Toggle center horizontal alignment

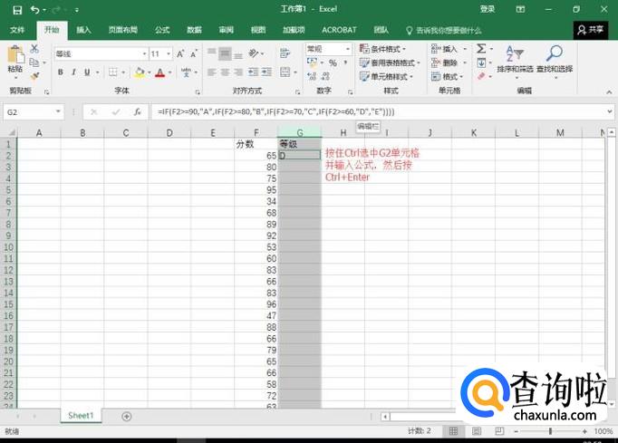(225, 72)
